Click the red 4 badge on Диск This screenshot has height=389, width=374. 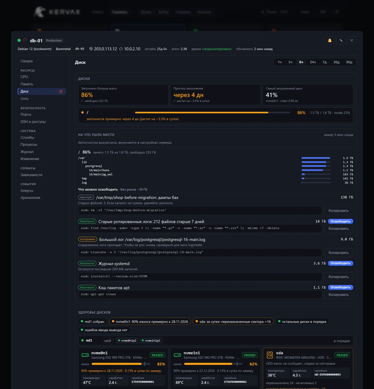pyautogui.click(x=61, y=91)
